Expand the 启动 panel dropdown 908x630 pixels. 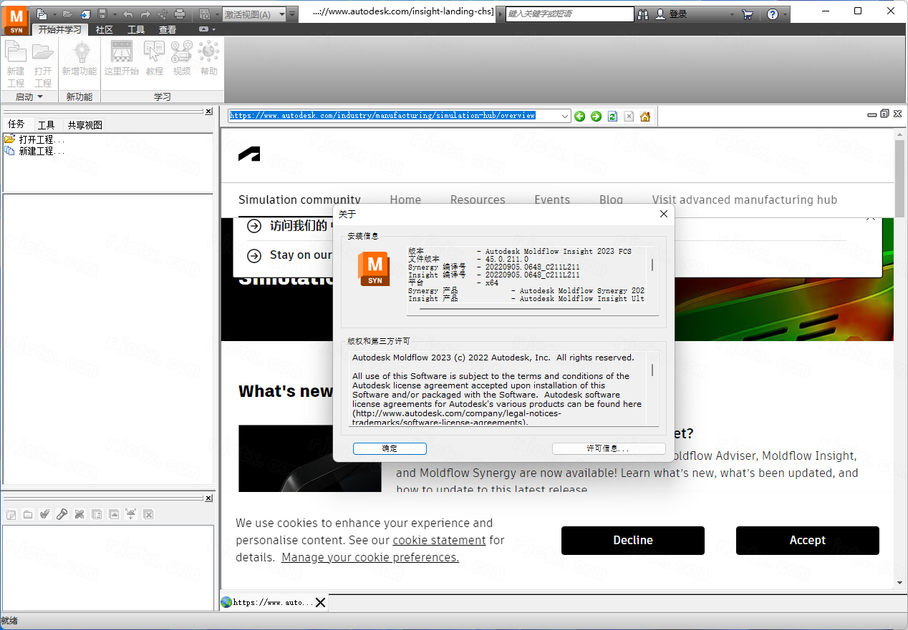[x=40, y=97]
